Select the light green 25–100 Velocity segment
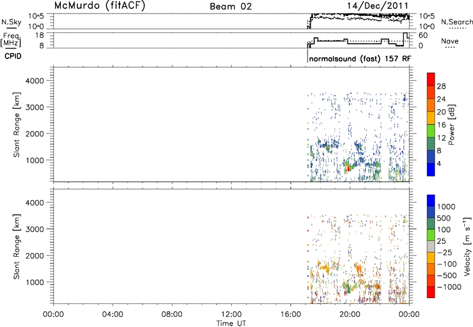 (431, 235)
